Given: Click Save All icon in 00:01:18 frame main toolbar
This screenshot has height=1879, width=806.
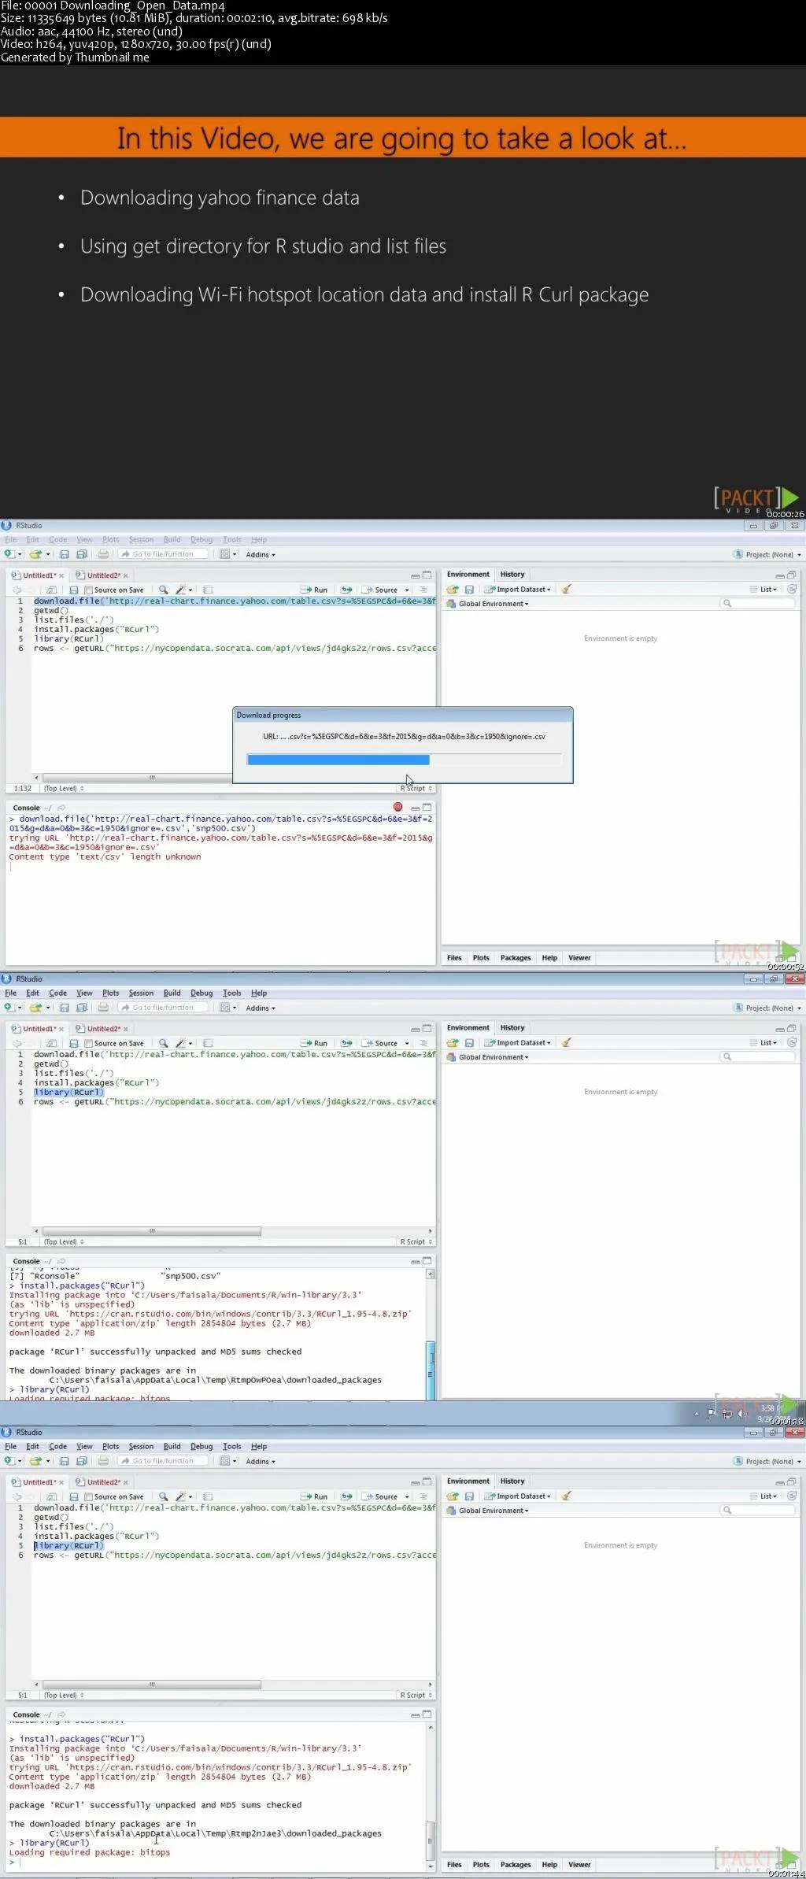Looking at the screenshot, I should point(81,1008).
